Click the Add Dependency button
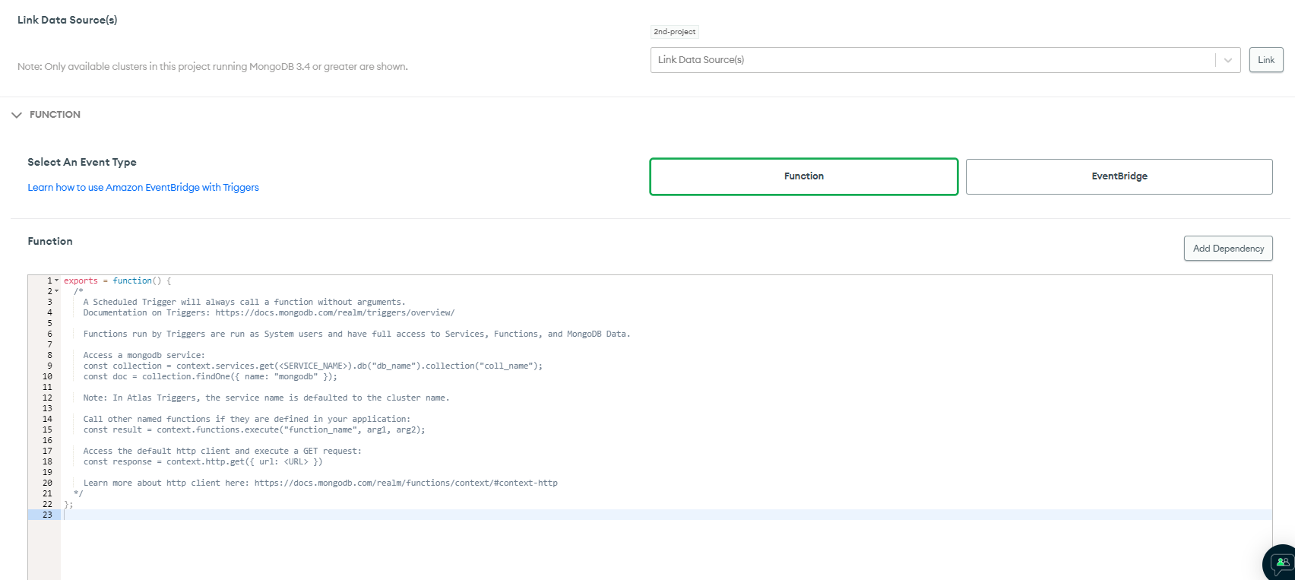This screenshot has width=1295, height=580. [x=1228, y=249]
